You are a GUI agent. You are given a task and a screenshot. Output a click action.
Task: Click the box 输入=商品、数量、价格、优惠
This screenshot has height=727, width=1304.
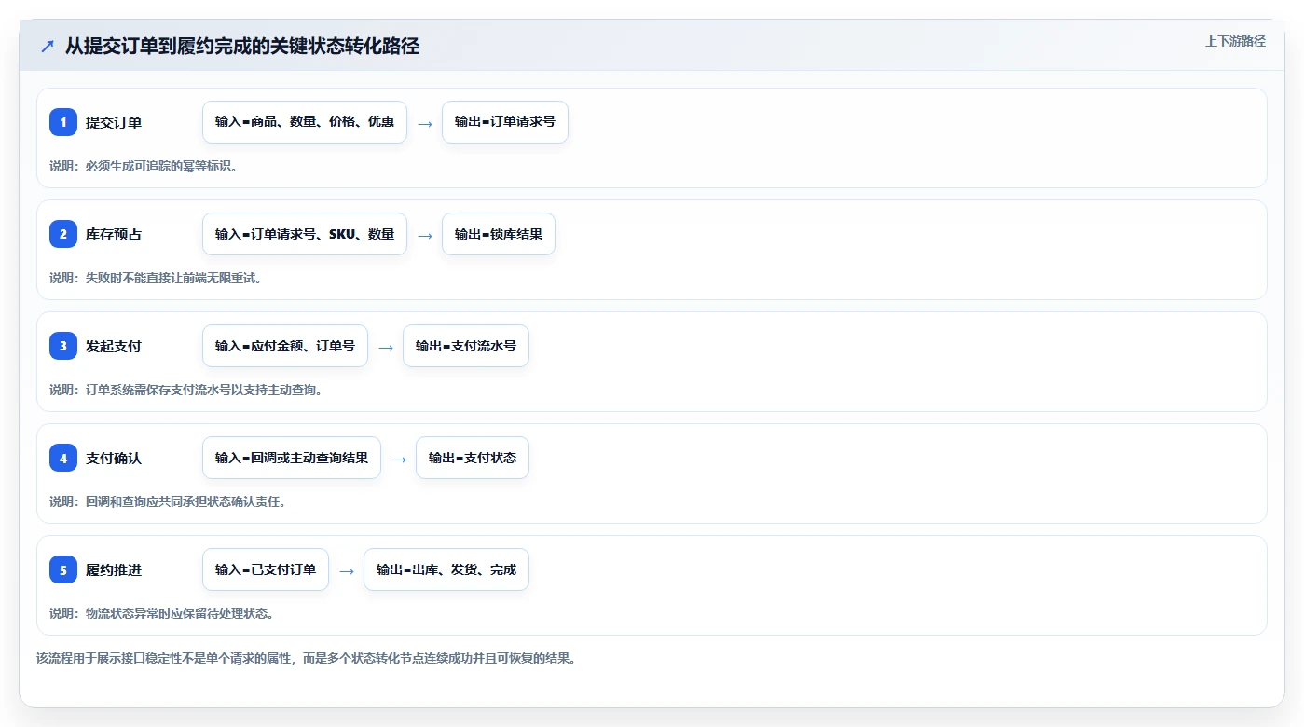point(305,122)
